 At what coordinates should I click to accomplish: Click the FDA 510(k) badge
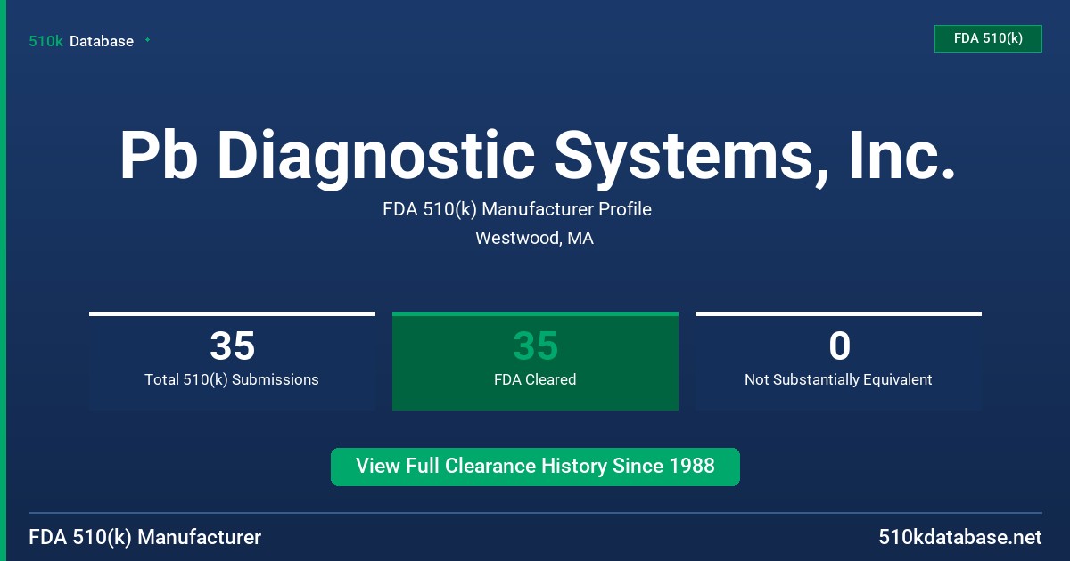pyautogui.click(x=988, y=38)
